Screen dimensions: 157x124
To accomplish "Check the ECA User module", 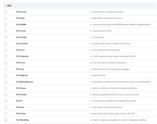I will point(6,107).
